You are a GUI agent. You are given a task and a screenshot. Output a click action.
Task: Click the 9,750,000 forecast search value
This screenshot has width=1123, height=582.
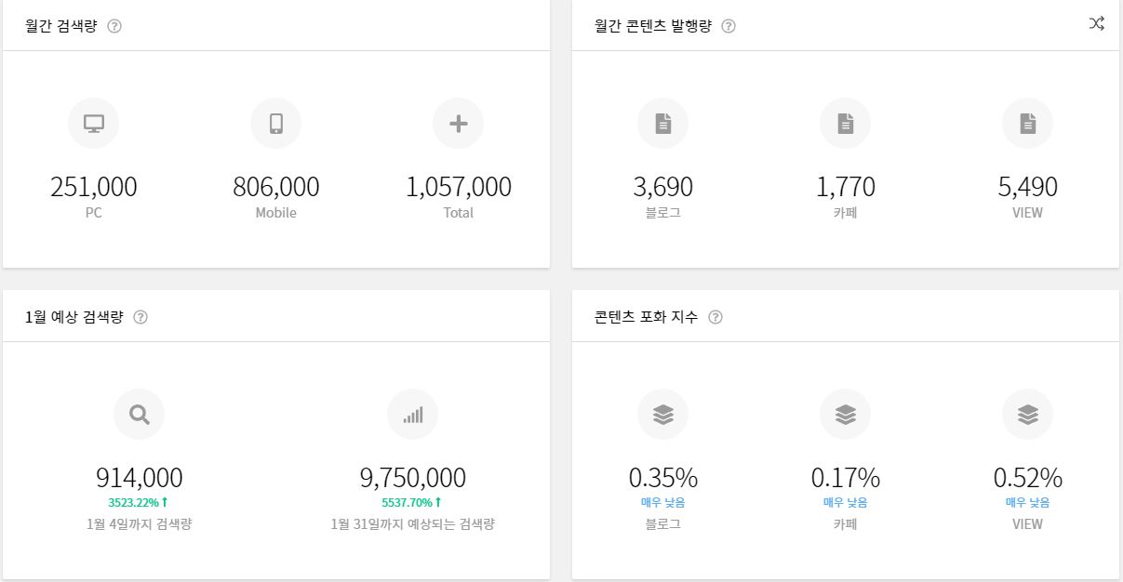pyautogui.click(x=412, y=478)
